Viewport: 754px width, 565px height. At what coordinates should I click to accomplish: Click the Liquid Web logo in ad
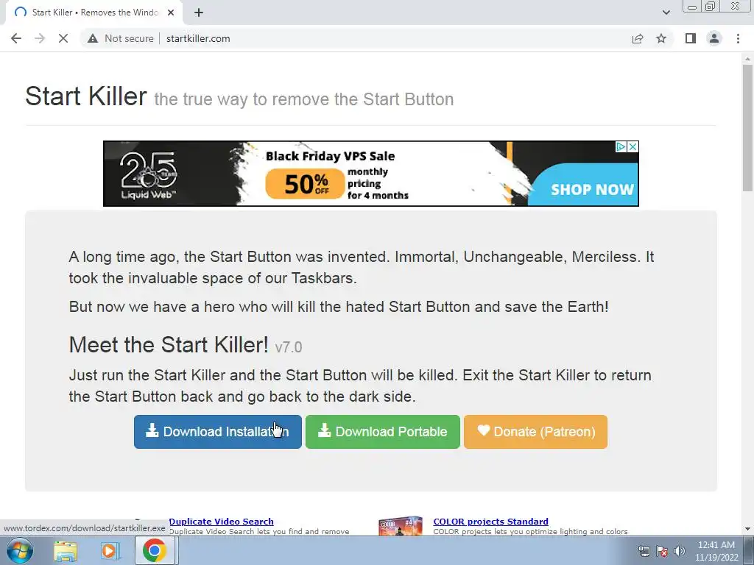(148, 175)
